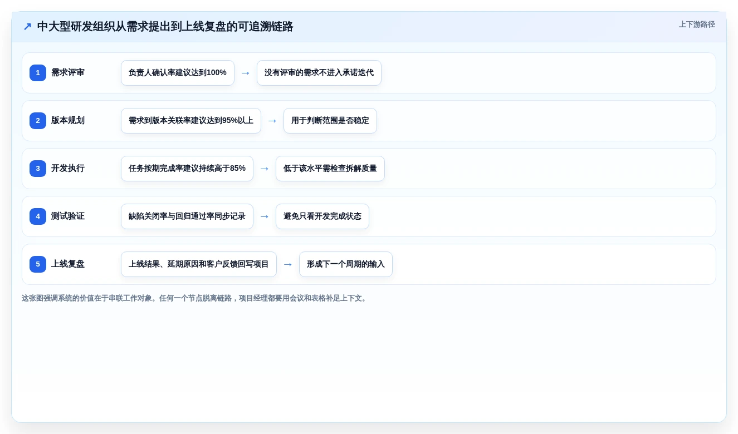Click the diagonal arrow icon beside the title
738x434 pixels.
click(x=27, y=27)
